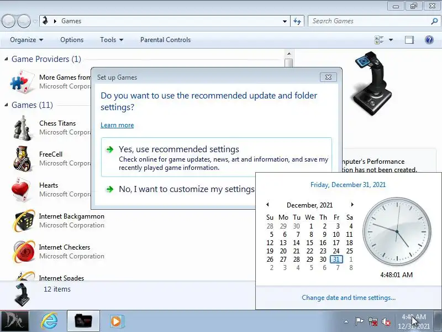Choose Yes, use recommended settings
Screen dimensions: 442x332
coord(217,157)
